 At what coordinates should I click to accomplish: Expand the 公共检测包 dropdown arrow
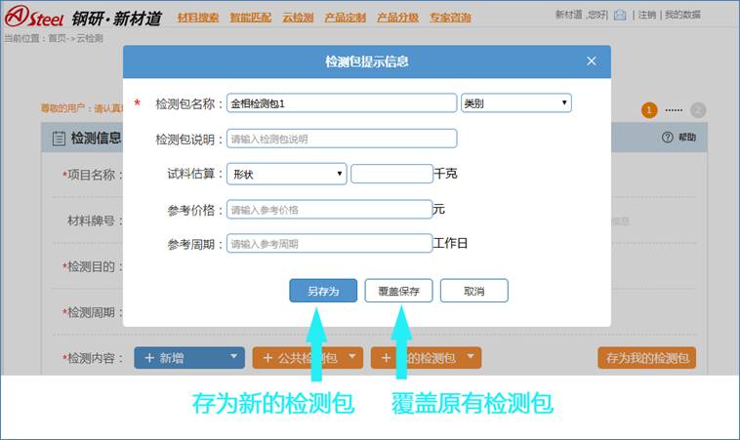pyautogui.click(x=352, y=358)
